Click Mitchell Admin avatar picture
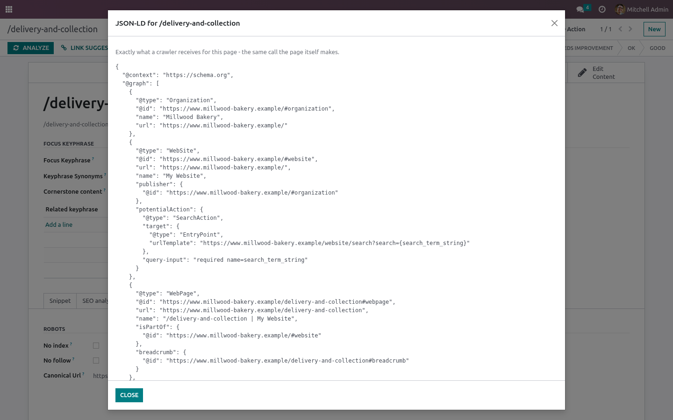The height and width of the screenshot is (420, 673). click(620, 9)
